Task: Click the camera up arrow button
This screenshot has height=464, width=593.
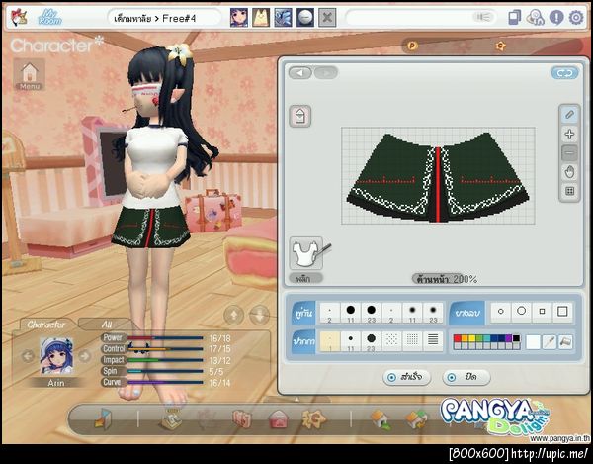Action: (x=233, y=315)
